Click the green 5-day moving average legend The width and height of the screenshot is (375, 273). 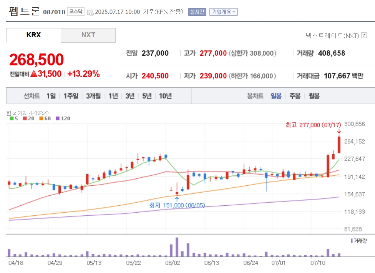point(13,118)
